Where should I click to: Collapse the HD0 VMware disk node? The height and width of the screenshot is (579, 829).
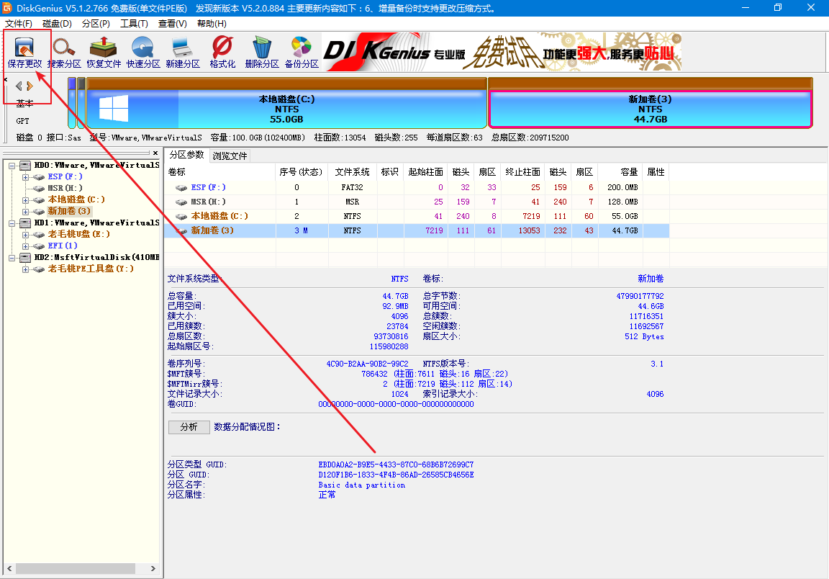(12, 166)
